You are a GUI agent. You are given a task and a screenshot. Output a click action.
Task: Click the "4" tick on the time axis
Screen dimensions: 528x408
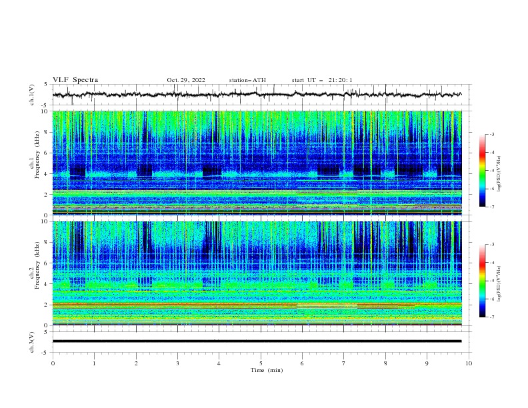point(219,363)
